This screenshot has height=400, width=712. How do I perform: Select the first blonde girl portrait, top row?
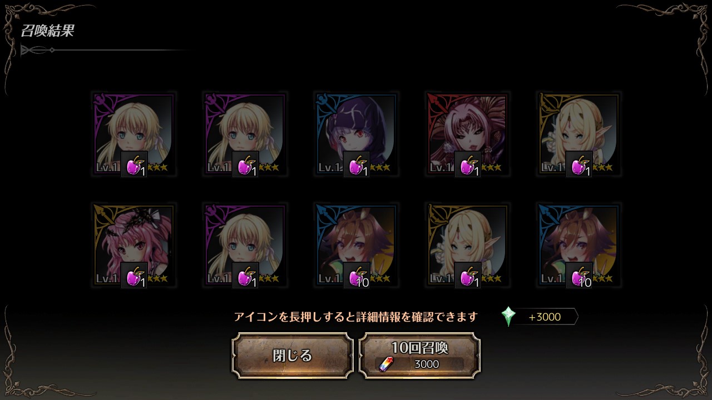(134, 134)
